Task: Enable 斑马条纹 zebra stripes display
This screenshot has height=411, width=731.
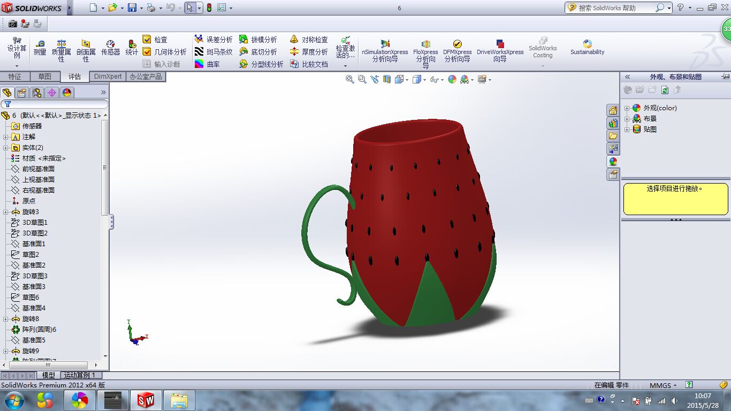Action: point(214,52)
